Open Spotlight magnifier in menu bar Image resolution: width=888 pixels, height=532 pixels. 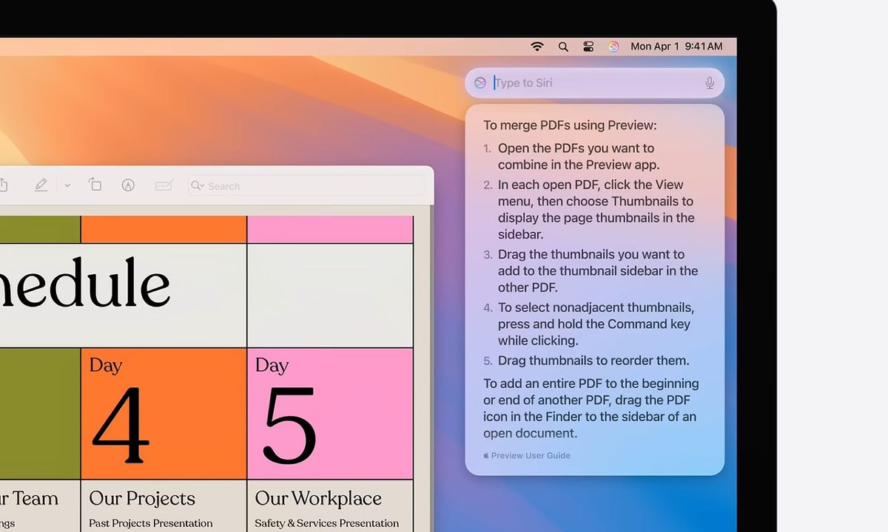coord(563,47)
